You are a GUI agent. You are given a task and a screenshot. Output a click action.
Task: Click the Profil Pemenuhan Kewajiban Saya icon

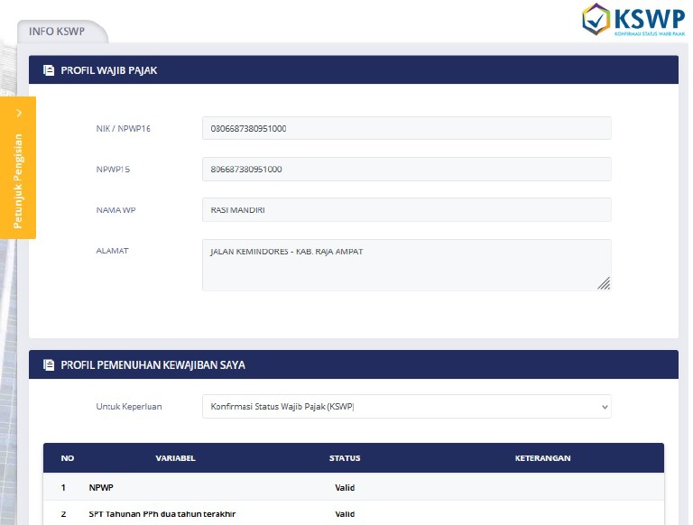[x=49, y=365]
